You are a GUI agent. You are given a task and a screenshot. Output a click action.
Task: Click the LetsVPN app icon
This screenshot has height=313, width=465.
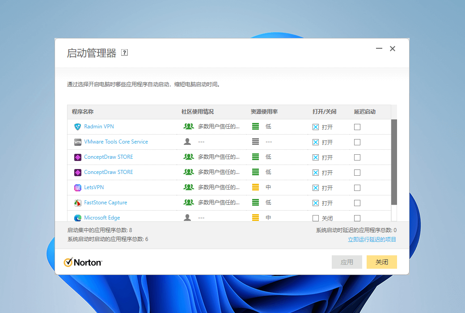tap(77, 187)
